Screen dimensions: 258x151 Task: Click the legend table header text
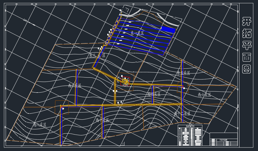tap(190, 126)
